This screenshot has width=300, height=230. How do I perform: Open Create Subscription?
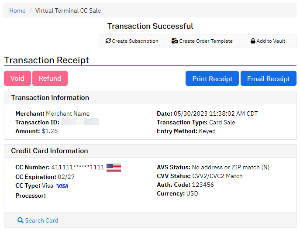coord(132,41)
